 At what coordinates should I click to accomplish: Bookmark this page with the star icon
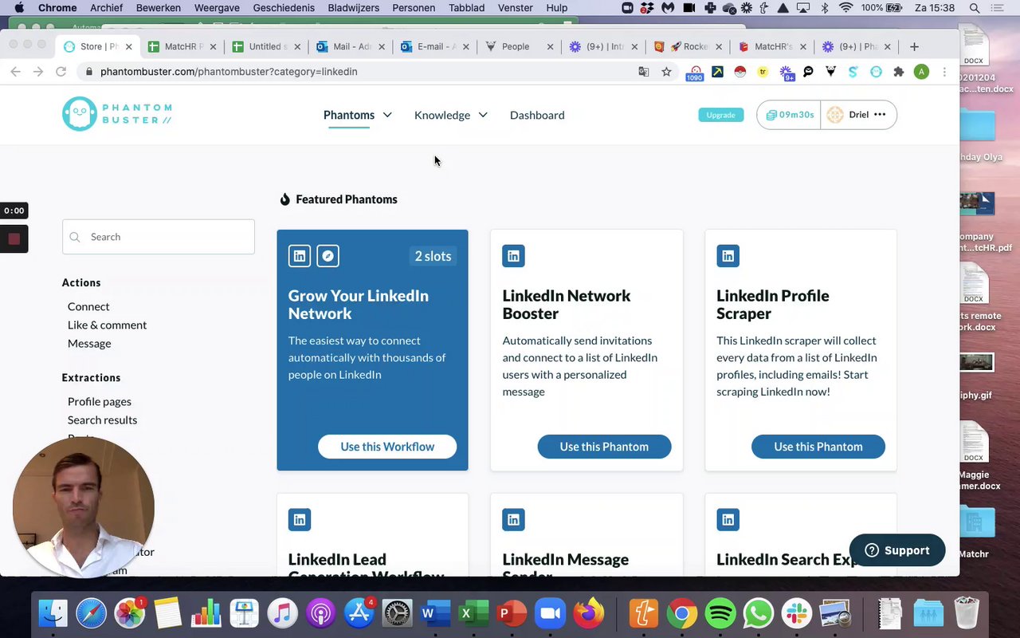tap(666, 72)
